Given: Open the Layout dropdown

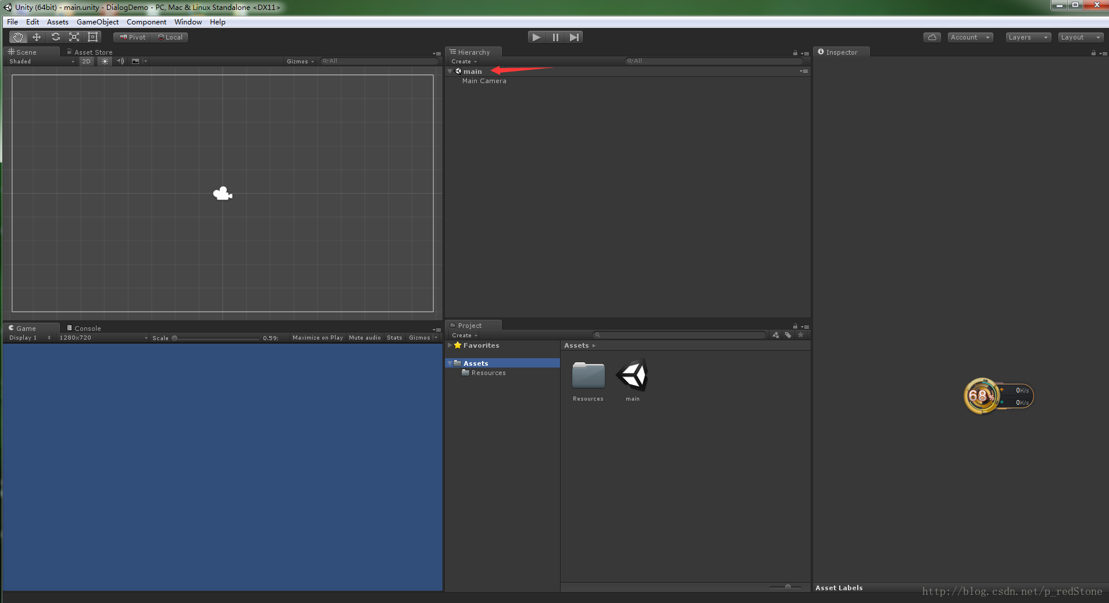Looking at the screenshot, I should 1080,37.
